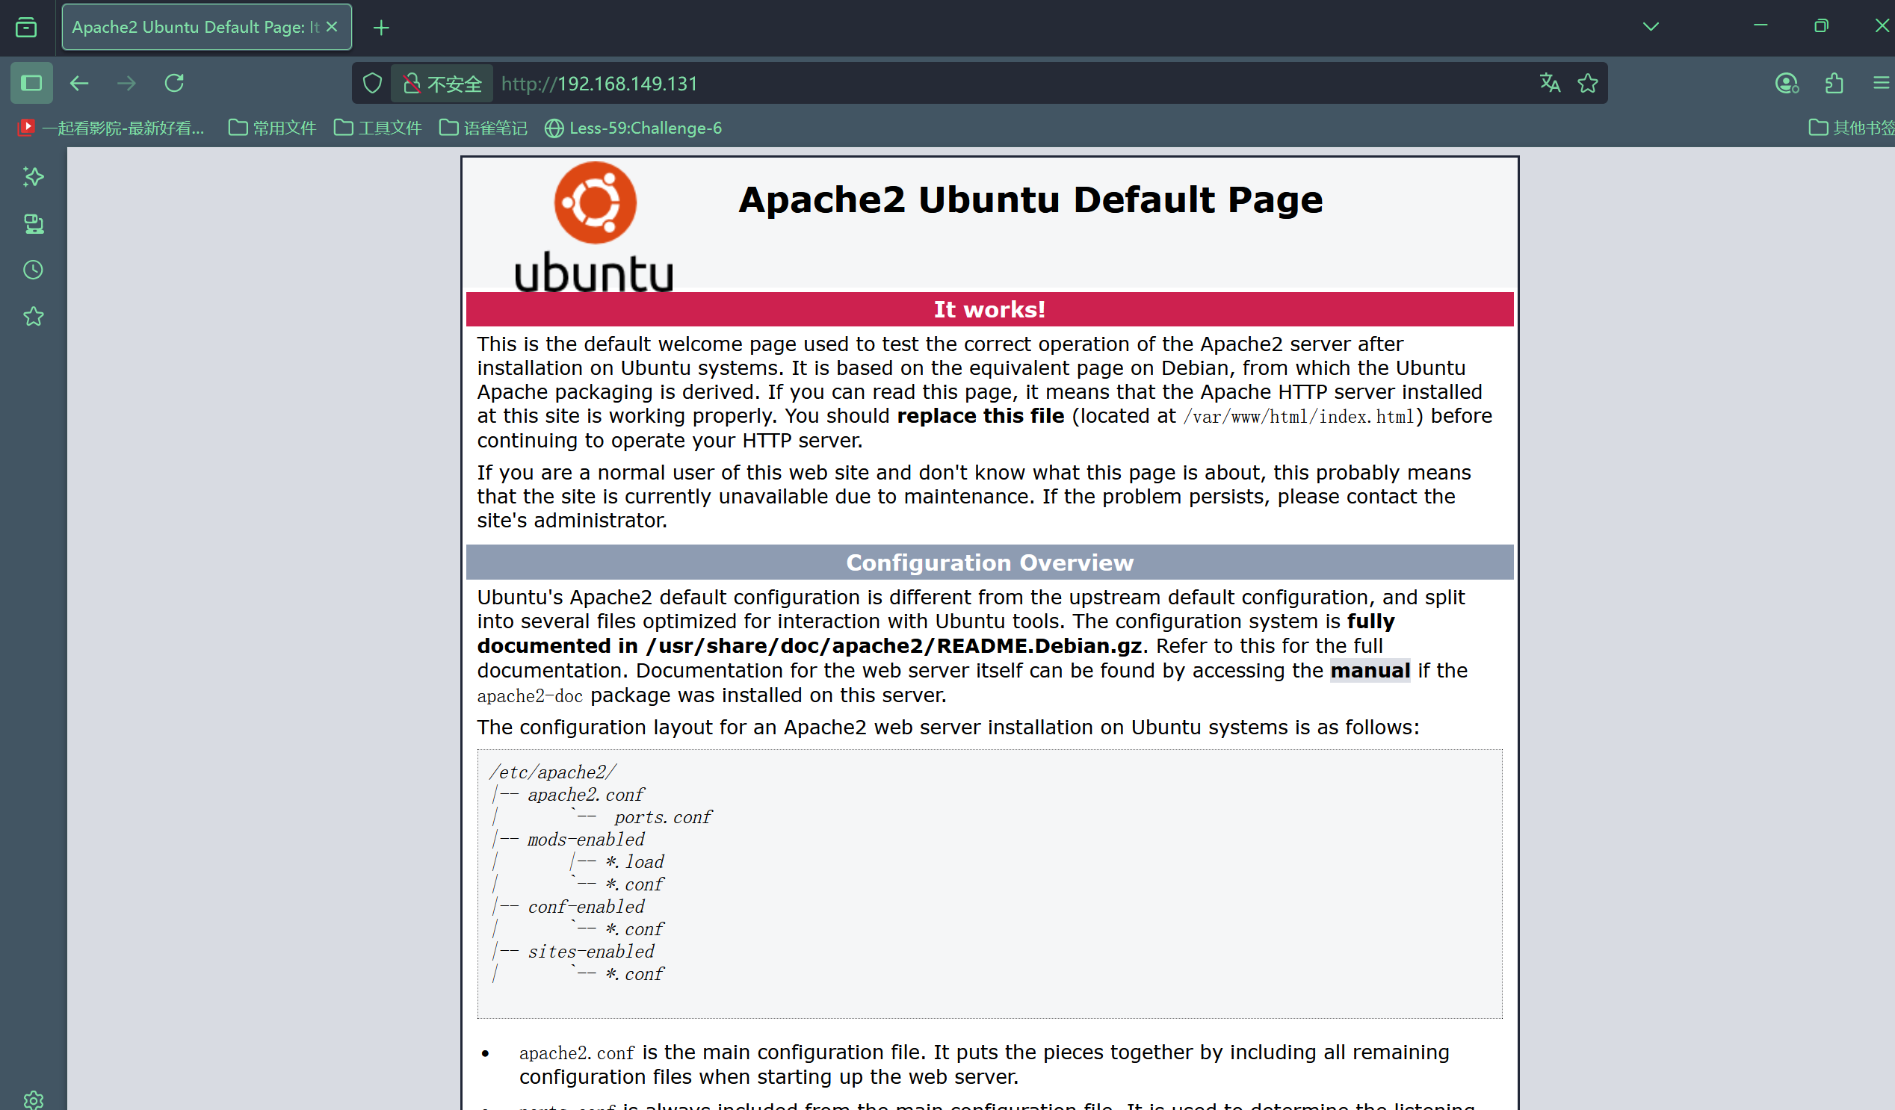Click the sites-enabled tree entry
Viewport: 1895px width, 1110px height.
[590, 952]
